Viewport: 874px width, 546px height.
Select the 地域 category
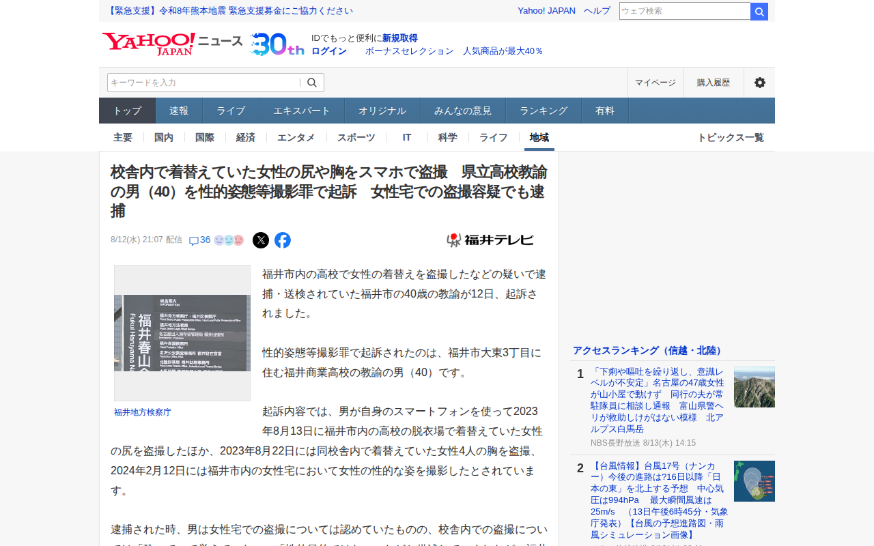tap(539, 137)
